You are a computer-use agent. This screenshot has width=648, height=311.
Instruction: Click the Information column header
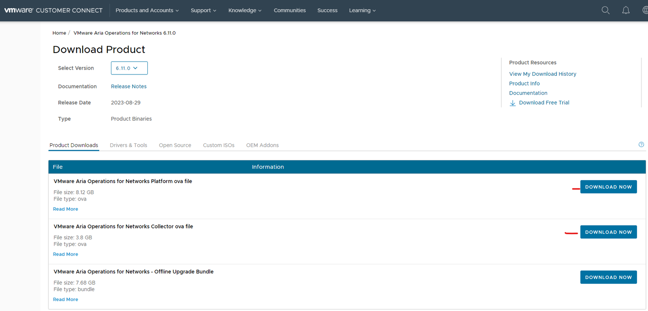(268, 167)
